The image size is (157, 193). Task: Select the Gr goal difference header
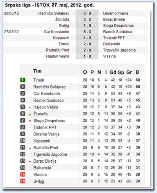coord(129,72)
